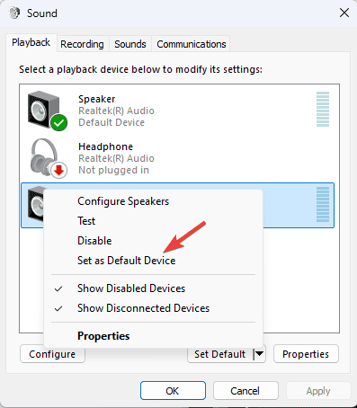Click the Speaker volume level meter
Viewport: 357px width, 408px height.
click(323, 110)
